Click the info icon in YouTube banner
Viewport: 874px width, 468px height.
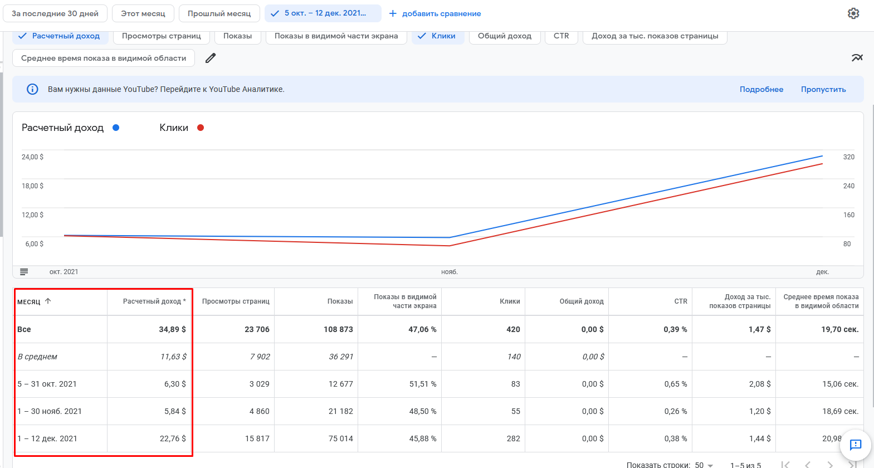[x=32, y=89]
